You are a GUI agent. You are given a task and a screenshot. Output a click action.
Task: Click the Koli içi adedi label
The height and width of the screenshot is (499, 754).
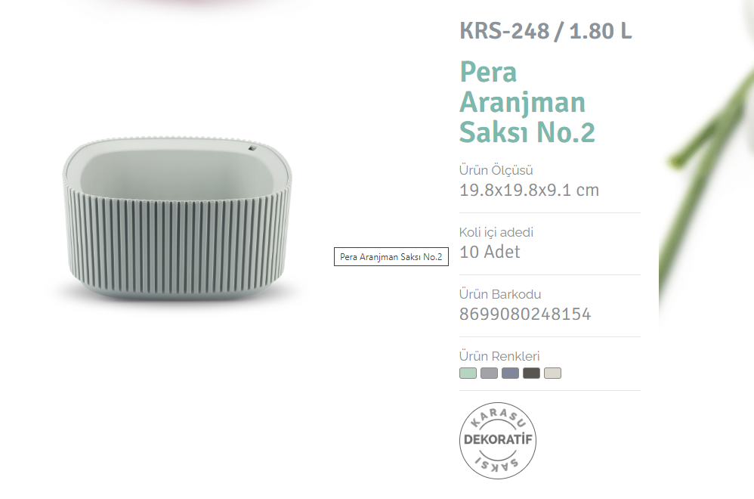(496, 232)
